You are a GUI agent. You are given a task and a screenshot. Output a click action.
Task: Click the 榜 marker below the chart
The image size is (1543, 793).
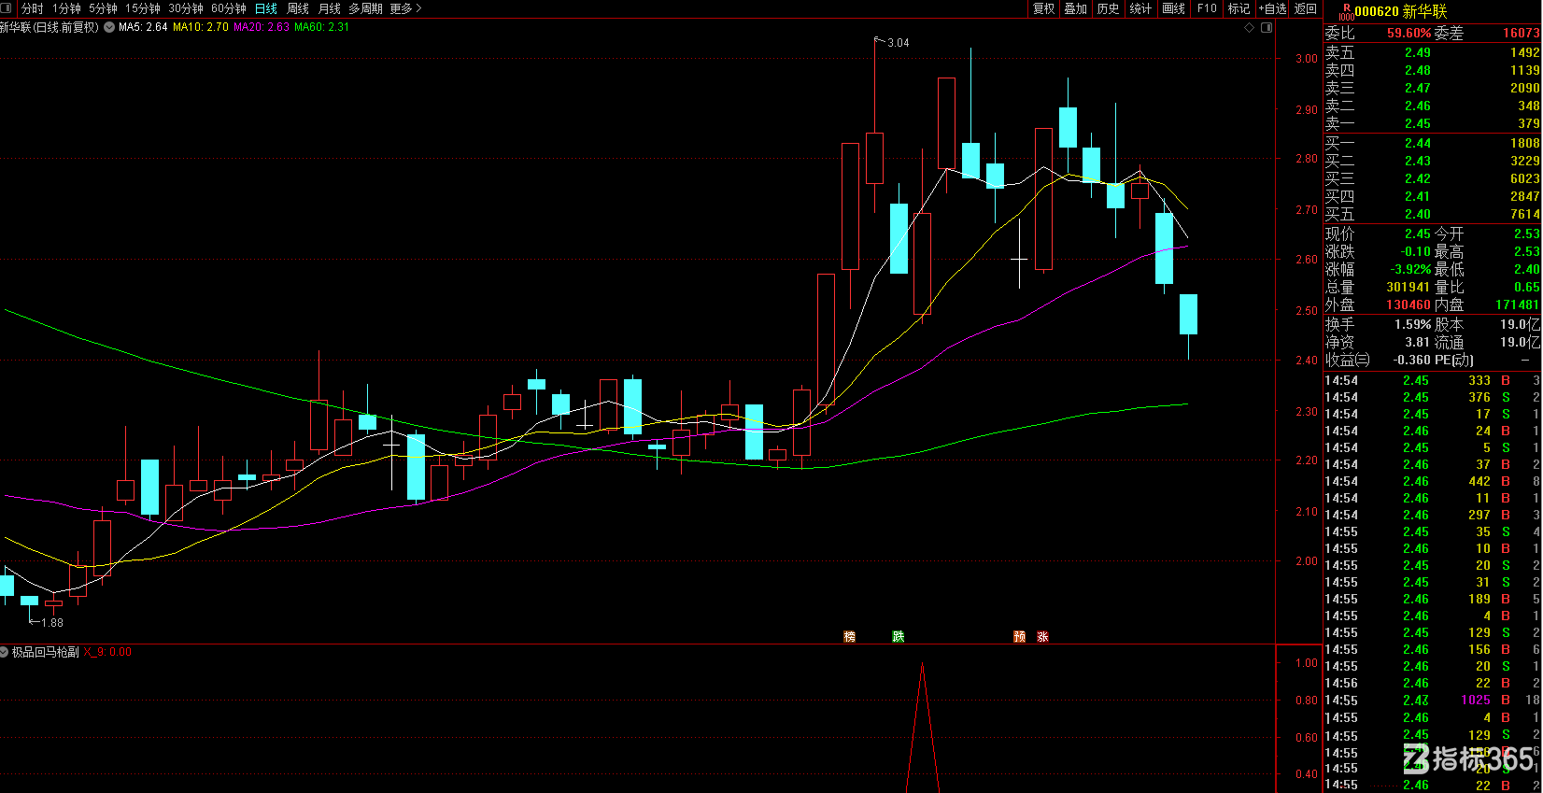pyautogui.click(x=849, y=636)
